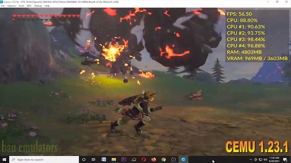Open the Debug menu
The width and height of the screenshot is (291, 163).
point(38,6)
